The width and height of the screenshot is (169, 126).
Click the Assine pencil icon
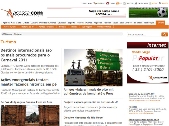click(150, 3)
